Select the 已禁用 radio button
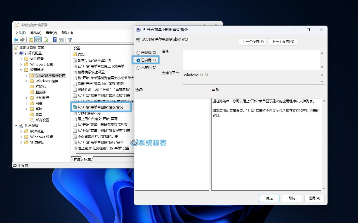Viewport: 358px width, 223px height. click(138, 68)
